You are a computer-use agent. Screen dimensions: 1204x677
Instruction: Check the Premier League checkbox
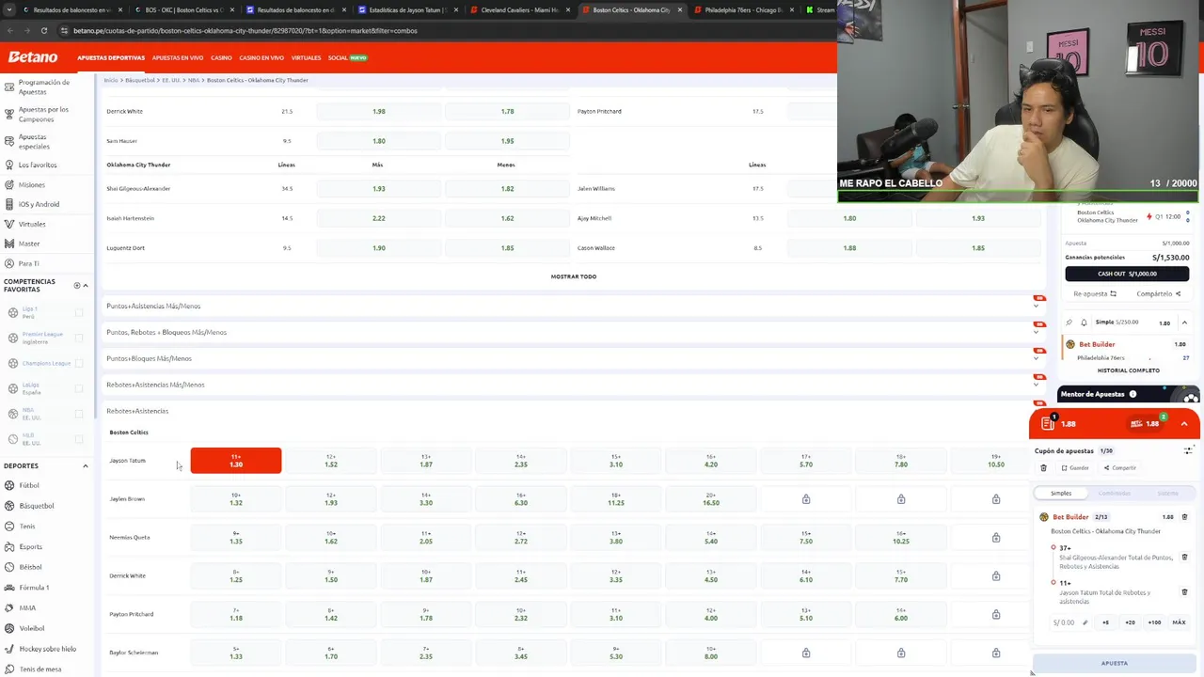pos(79,338)
